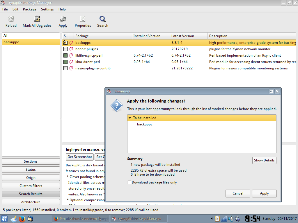Cancel the Summary dialog
Screen dimensions: 298x223
pyautogui.click(x=238, y=193)
